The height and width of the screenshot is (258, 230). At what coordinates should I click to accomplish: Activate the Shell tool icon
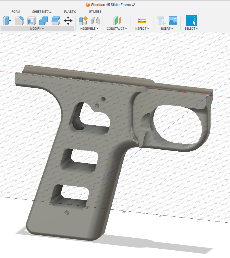(32, 21)
